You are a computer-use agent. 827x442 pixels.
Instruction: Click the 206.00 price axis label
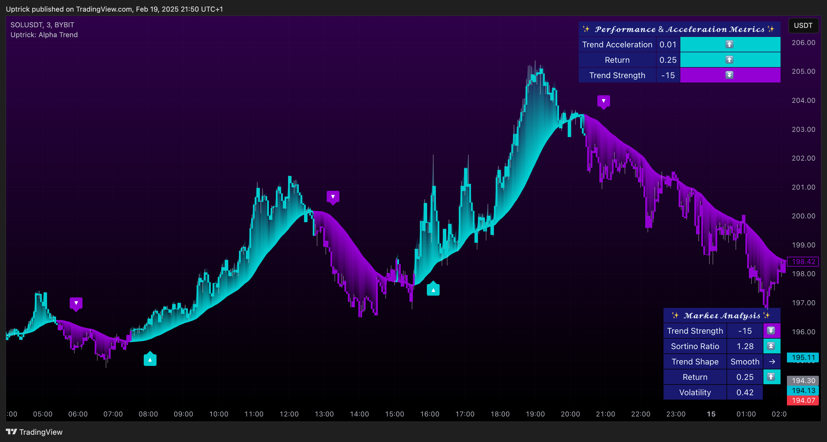click(803, 43)
